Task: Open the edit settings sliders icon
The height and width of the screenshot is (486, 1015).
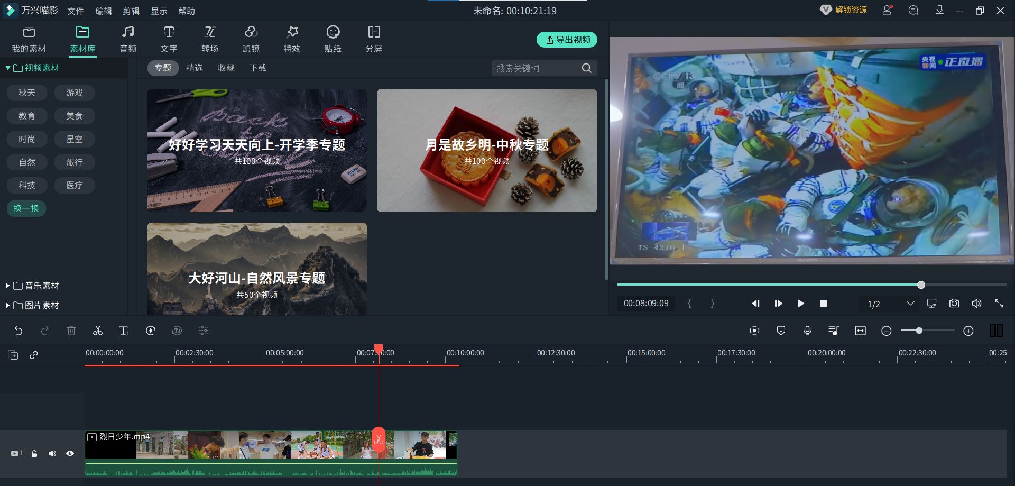Action: [x=204, y=331]
